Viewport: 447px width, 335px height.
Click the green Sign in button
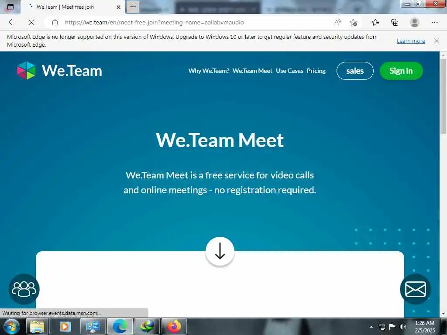tap(401, 71)
